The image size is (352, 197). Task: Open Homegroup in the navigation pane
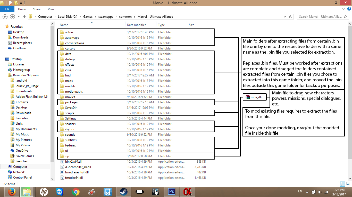click(x=21, y=70)
